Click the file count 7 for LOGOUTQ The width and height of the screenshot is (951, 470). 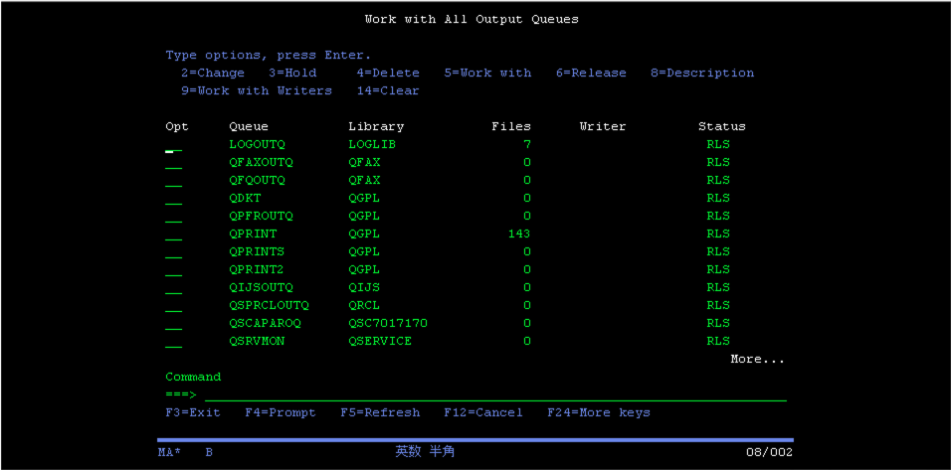(527, 145)
